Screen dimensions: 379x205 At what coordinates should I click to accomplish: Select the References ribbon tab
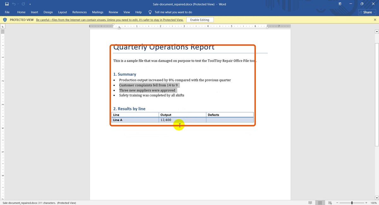click(80, 12)
